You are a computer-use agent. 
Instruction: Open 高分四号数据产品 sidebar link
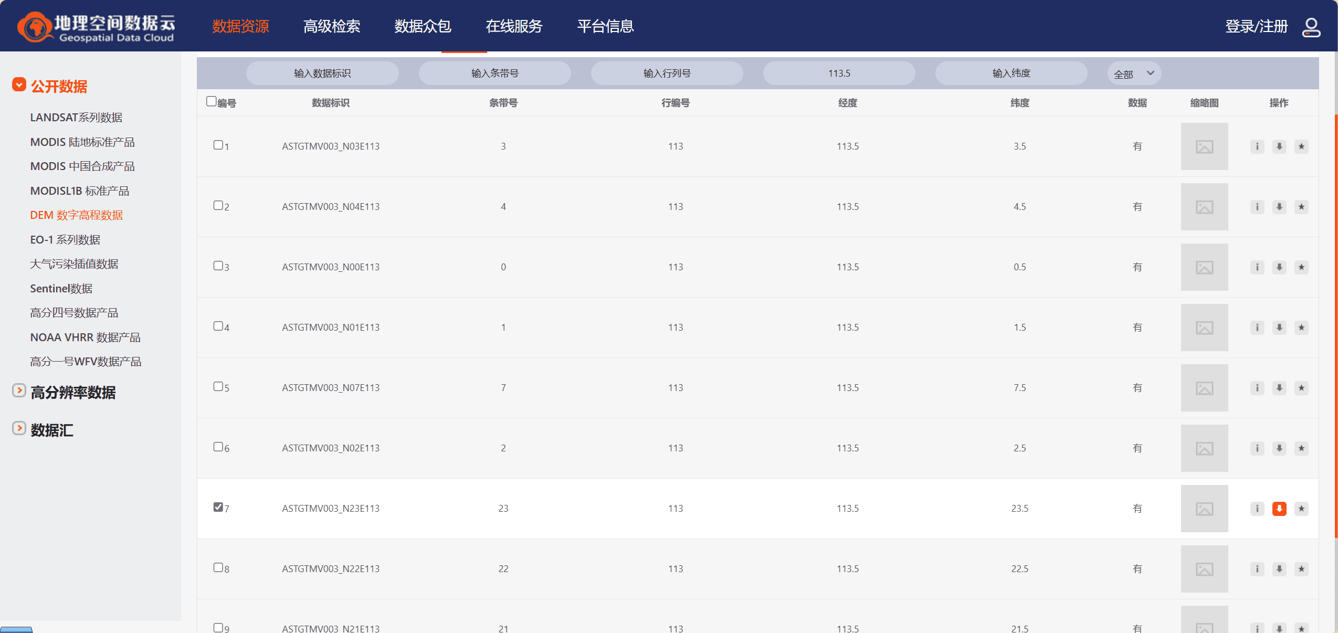pyautogui.click(x=74, y=313)
